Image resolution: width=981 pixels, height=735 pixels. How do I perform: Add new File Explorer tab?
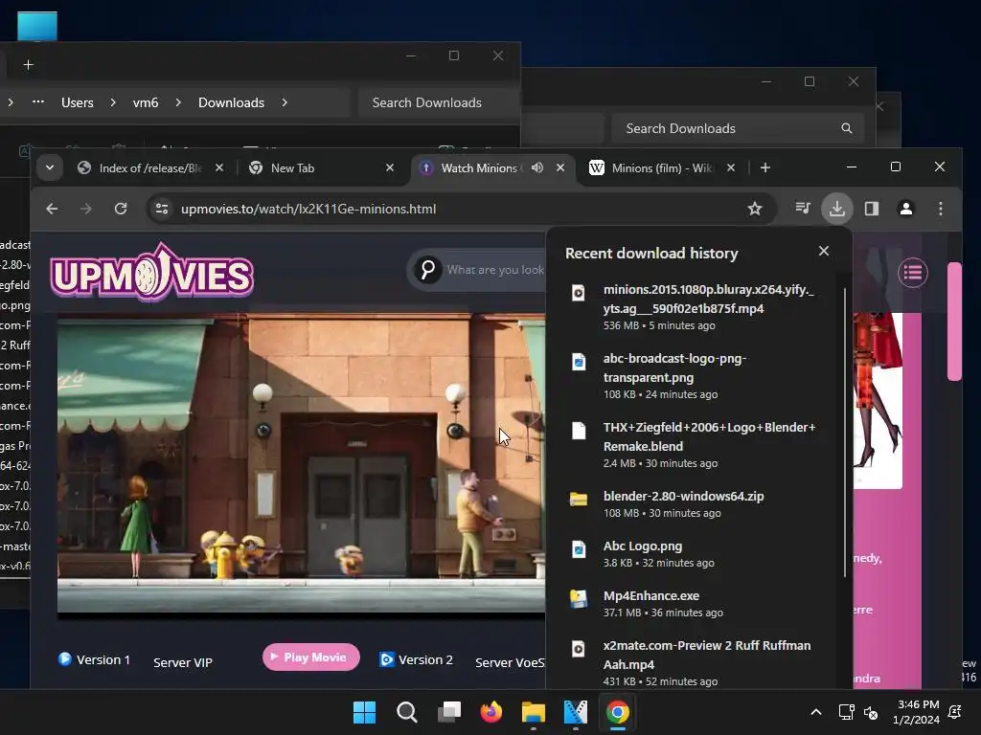coord(28,65)
